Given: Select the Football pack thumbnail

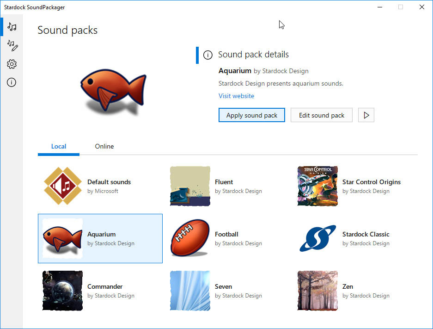Looking at the screenshot, I should pos(190,238).
